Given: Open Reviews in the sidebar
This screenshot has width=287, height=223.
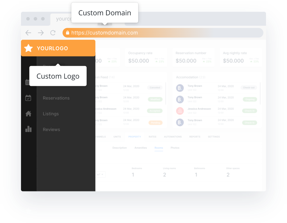Looking at the screenshot, I should [x=52, y=130].
